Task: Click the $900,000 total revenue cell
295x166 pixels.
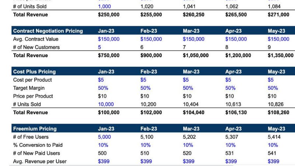Action: 151,55
